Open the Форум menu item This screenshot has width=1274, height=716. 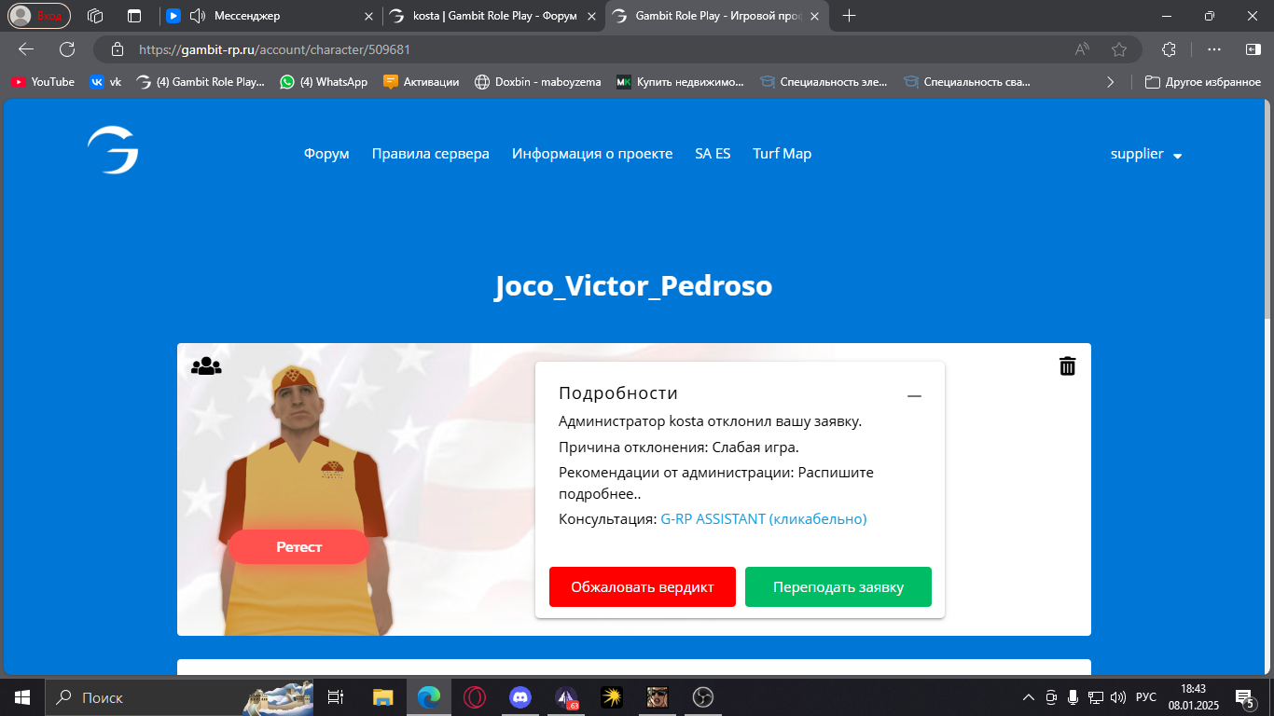[326, 154]
